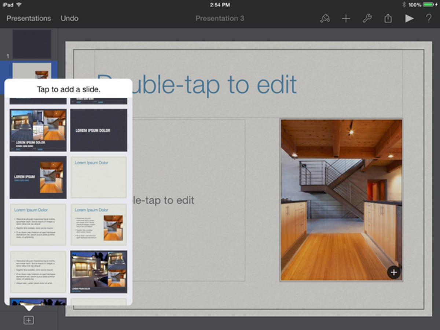Choose the dark Lorem Ipsum Dolor title layout

98,130
